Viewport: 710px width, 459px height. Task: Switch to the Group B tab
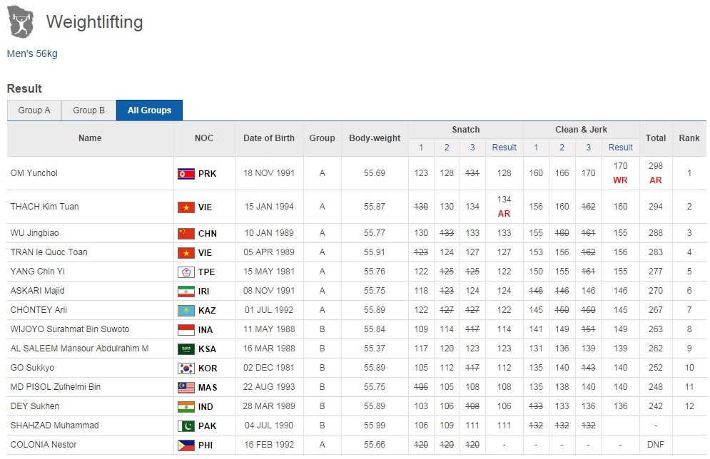[x=89, y=110]
